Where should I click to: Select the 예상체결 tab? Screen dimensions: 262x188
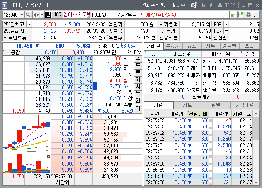[x=245, y=105]
